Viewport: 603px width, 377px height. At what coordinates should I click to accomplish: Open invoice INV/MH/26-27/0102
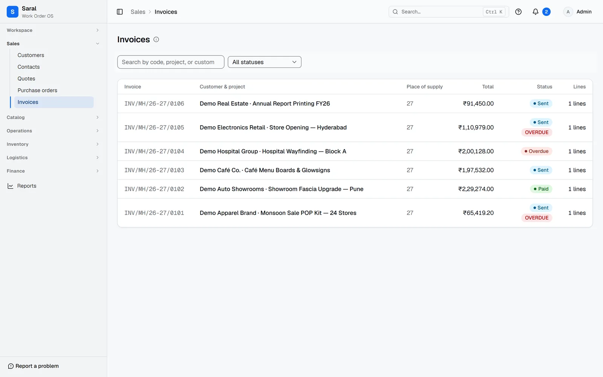154,189
